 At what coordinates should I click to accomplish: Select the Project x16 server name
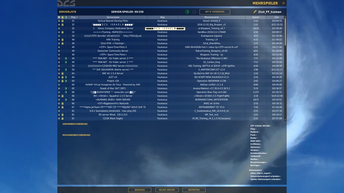(x=113, y=81)
